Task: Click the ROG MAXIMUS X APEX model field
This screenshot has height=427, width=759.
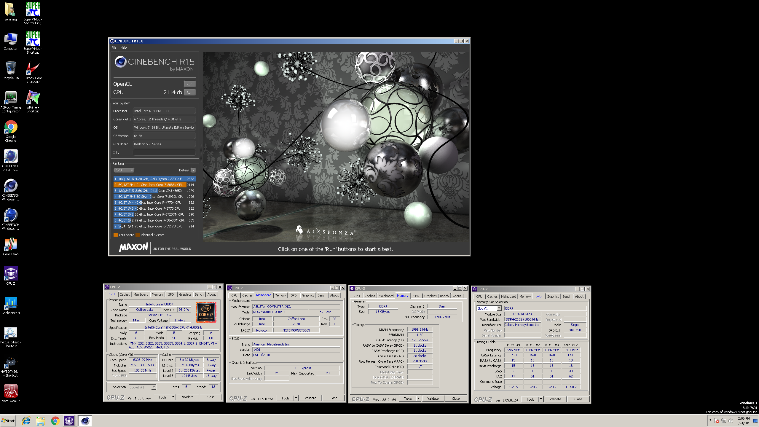Action: coord(280,312)
